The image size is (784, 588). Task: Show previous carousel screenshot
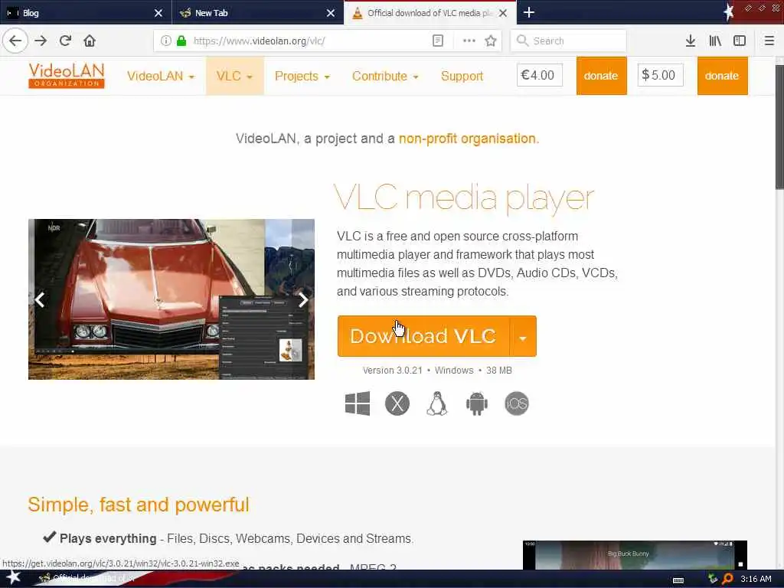pyautogui.click(x=40, y=299)
